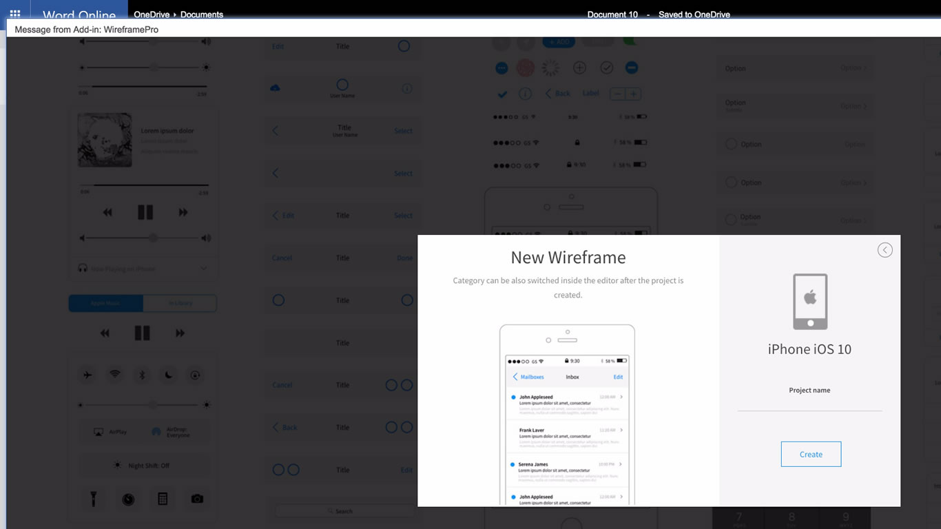Toggle Night Shift: Off button
This screenshot has height=529, width=941.
pos(143,466)
